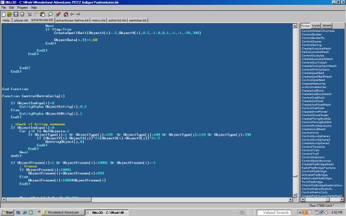Open the Program menu

[22, 8]
